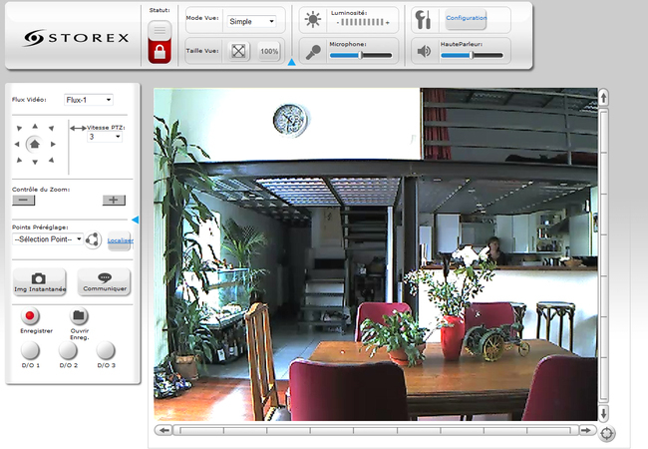Open the Mode Vue dropdown showing Simple
This screenshot has width=648, height=449.
click(x=251, y=22)
